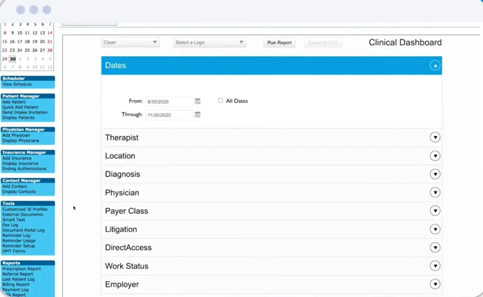Click Add Insurance link
This screenshot has height=297, width=483.
click(x=17, y=158)
